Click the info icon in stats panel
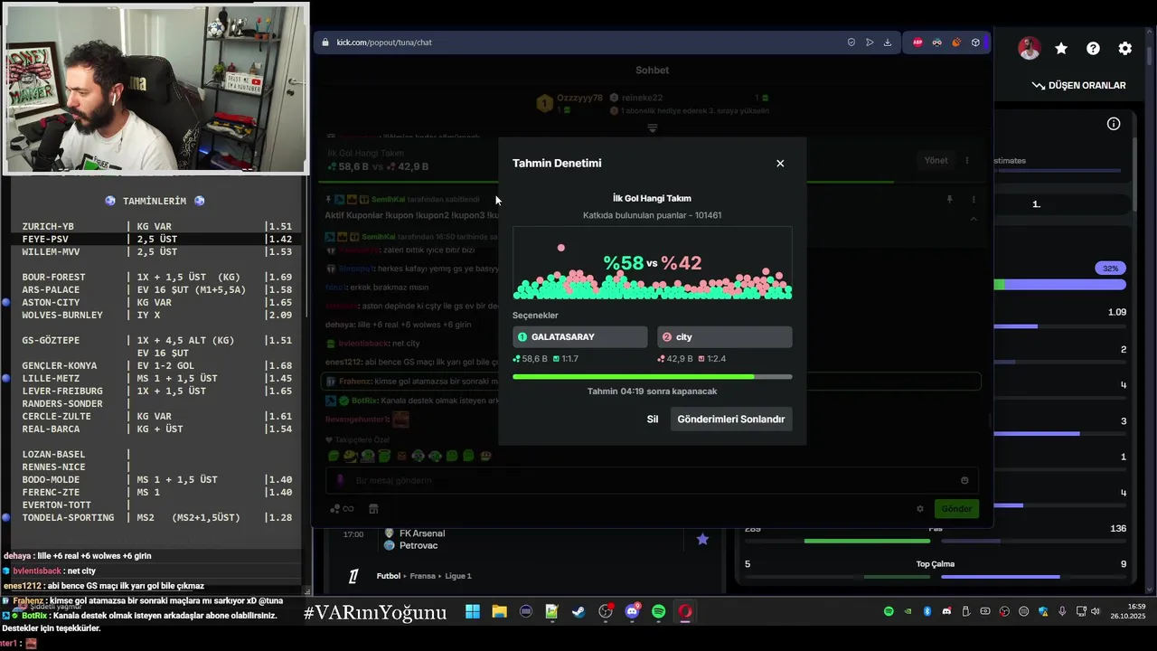The height and width of the screenshot is (651, 1157). (1114, 124)
